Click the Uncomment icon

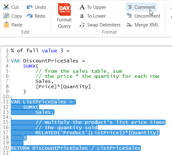pos(129,15)
